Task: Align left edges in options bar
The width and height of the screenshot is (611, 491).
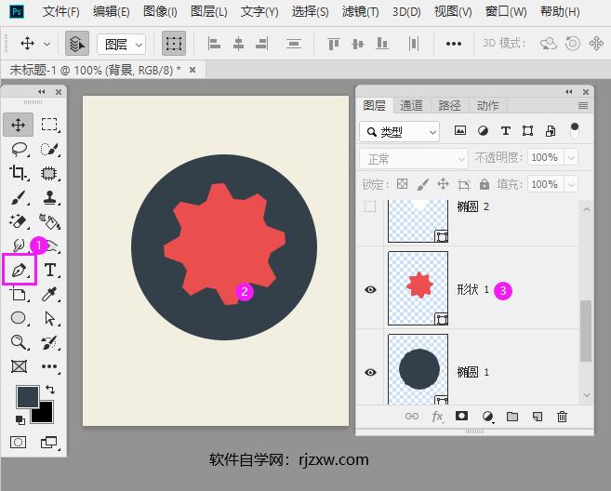Action: coord(214,44)
